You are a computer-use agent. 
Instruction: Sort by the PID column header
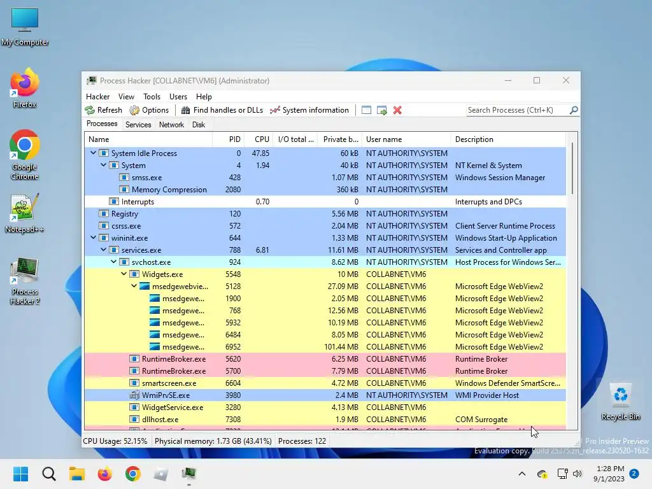(x=229, y=139)
